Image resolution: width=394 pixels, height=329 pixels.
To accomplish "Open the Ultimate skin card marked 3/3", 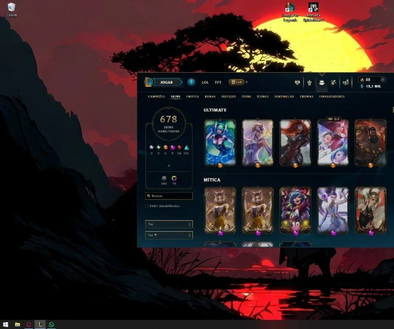I will [333, 143].
